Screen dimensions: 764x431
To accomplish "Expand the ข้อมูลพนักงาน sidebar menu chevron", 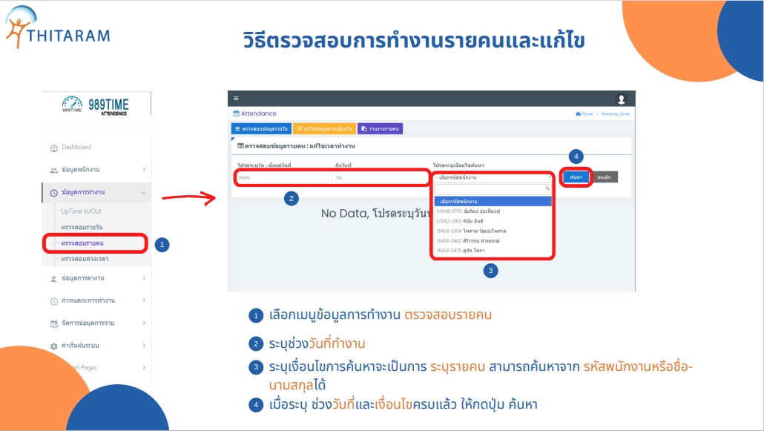I will tap(144, 170).
